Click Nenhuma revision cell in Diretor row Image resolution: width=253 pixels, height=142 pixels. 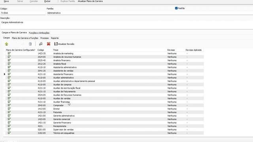click(x=172, y=109)
